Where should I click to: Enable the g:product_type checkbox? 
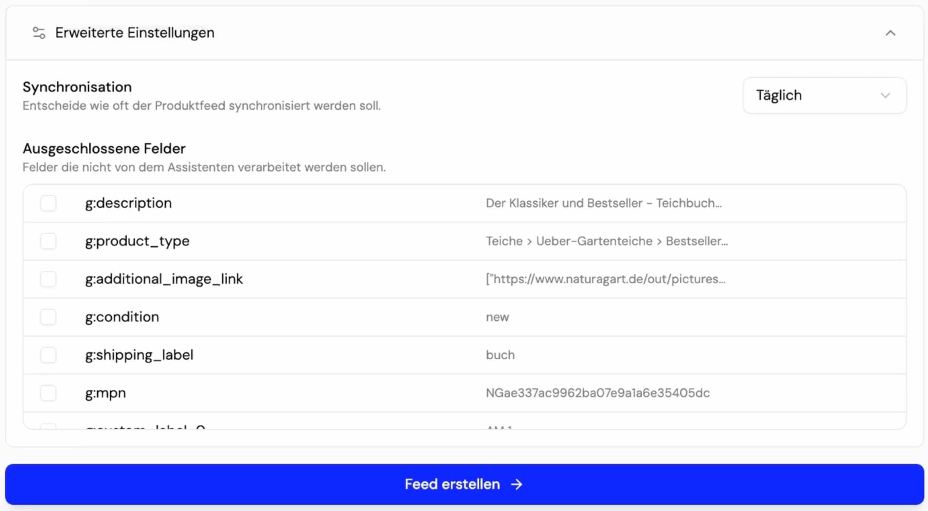[48, 241]
